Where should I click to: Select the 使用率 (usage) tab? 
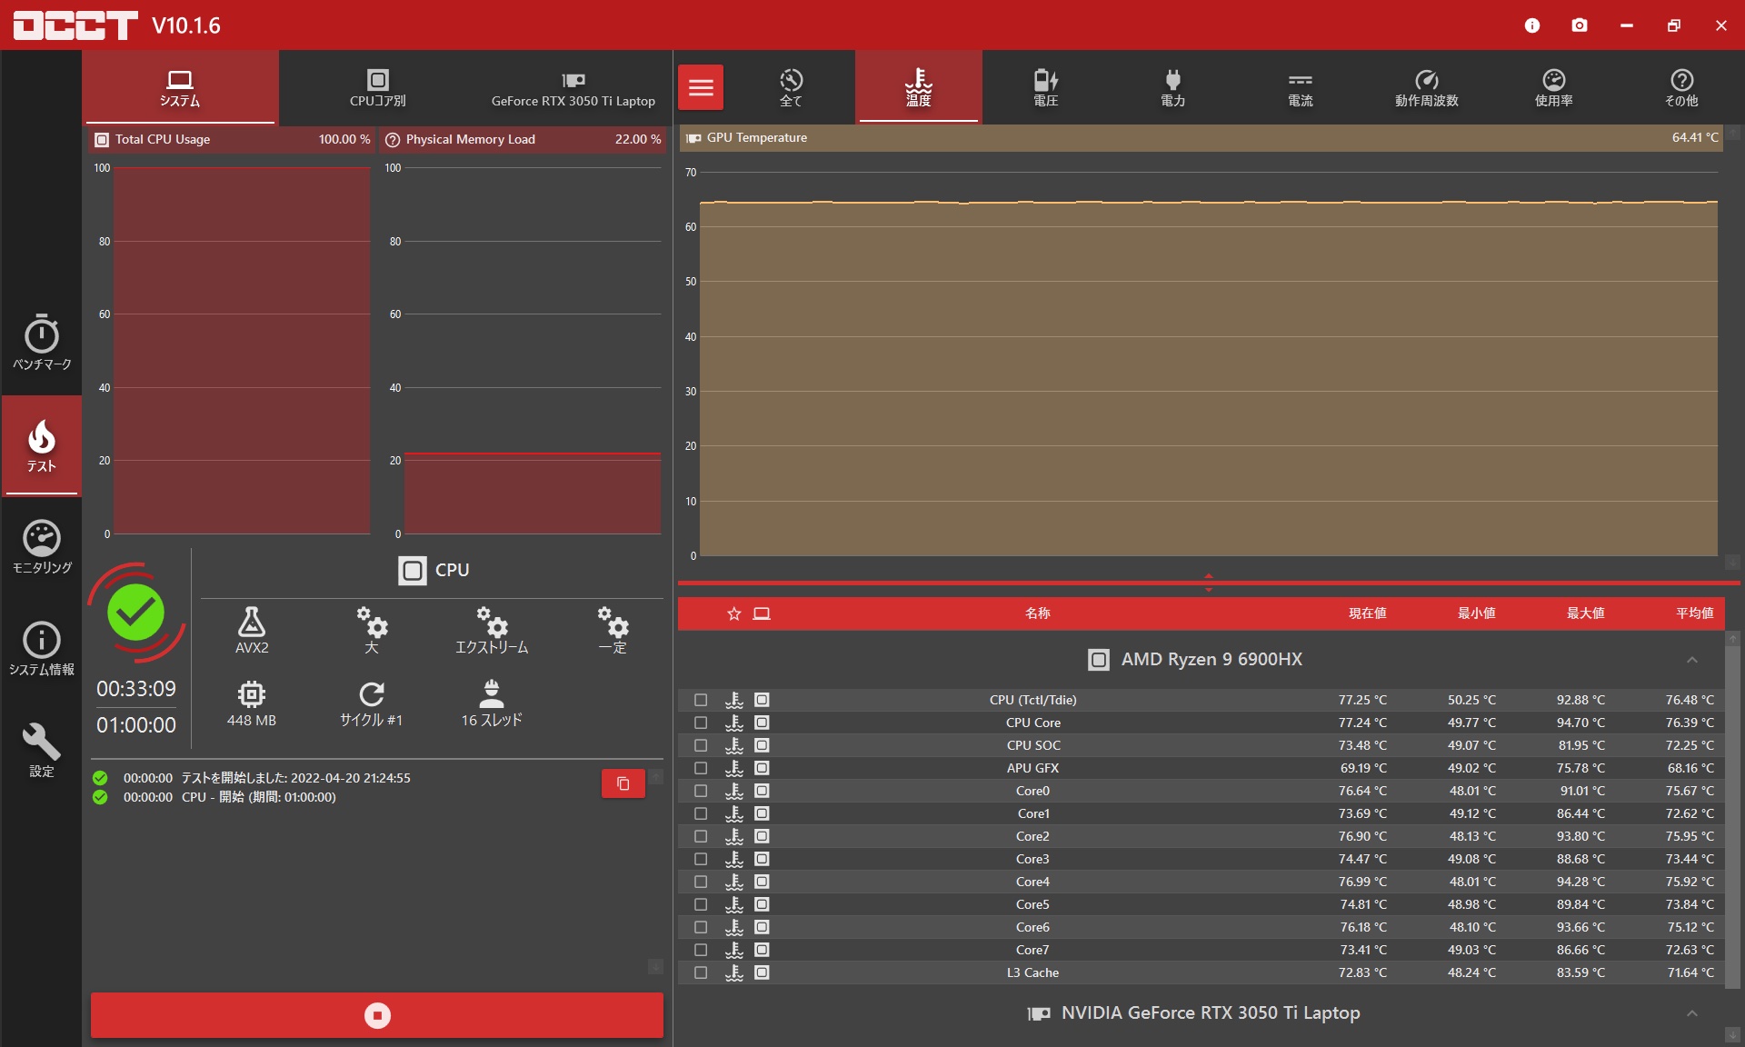coord(1554,87)
